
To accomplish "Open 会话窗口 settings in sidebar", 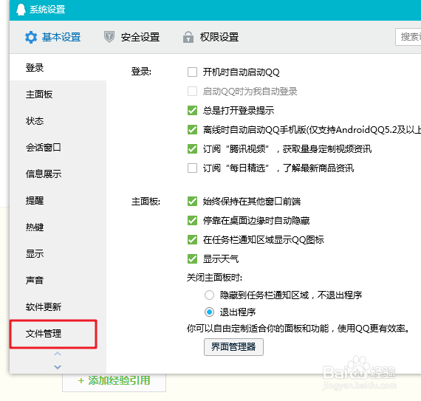I will (58, 148).
